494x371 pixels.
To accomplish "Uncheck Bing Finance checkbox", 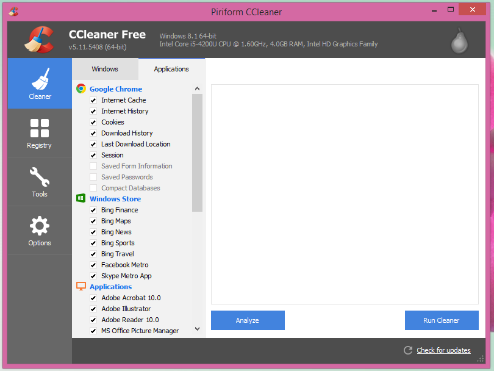I will (93, 211).
